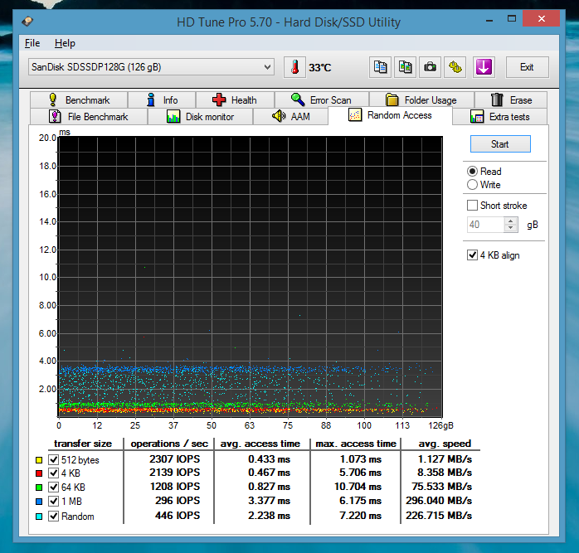Copy info to clipboard icon
The width and height of the screenshot is (579, 553).
click(380, 67)
